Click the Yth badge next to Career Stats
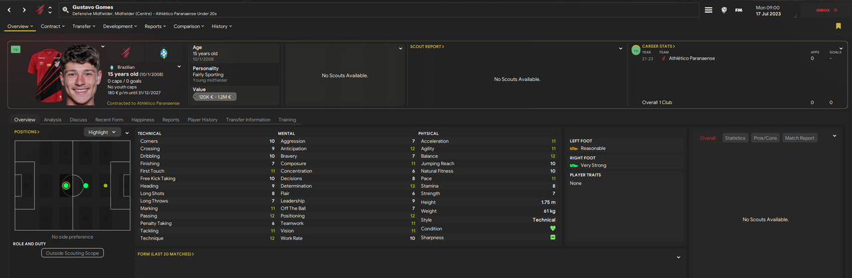 636,50
